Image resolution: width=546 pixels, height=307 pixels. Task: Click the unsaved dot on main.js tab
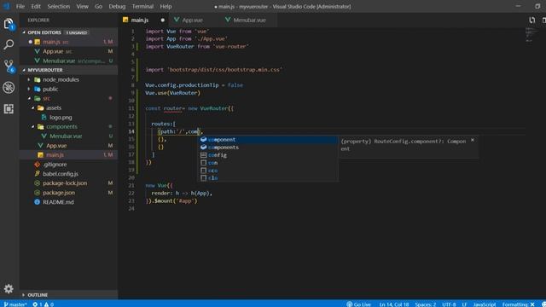click(x=163, y=20)
